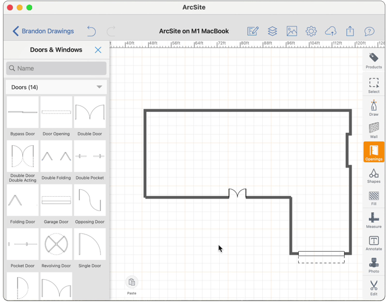Open the Edit scissors tool
This screenshot has height=304, width=390.
point(373,287)
